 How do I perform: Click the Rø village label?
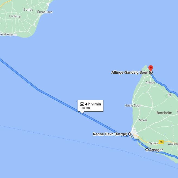click(170, 95)
